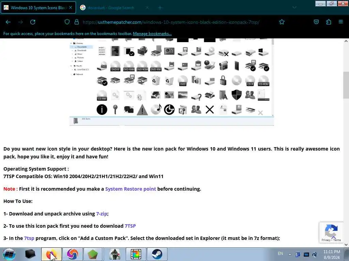This screenshot has width=349, height=261.
Task: Click the DVD-RAM disc icon in preview
Action: (128, 66)
